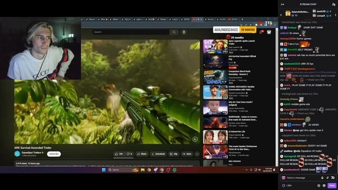Open the YouTube account avatar menu
Screen dimensions: 338x190
tap(269, 32)
